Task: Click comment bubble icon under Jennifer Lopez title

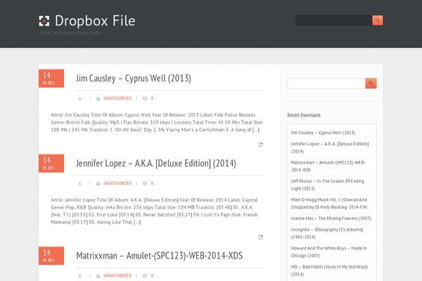Action: tap(145, 183)
